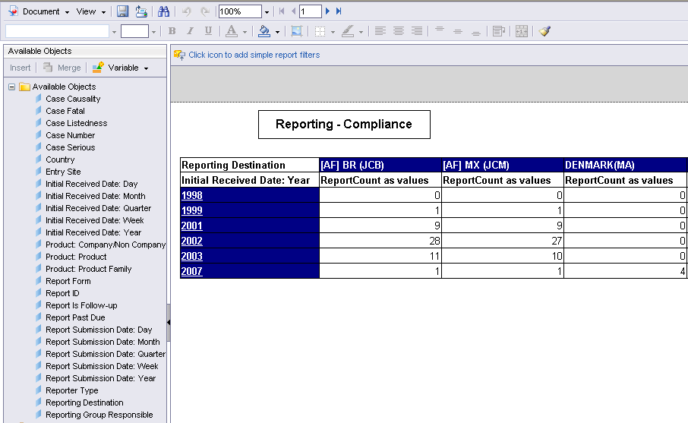Toggle Underline formatting

pyautogui.click(x=208, y=31)
